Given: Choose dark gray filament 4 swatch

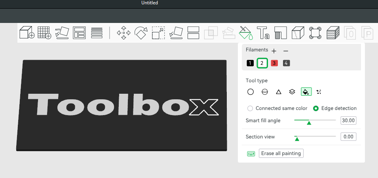Looking at the screenshot, I should (x=287, y=63).
